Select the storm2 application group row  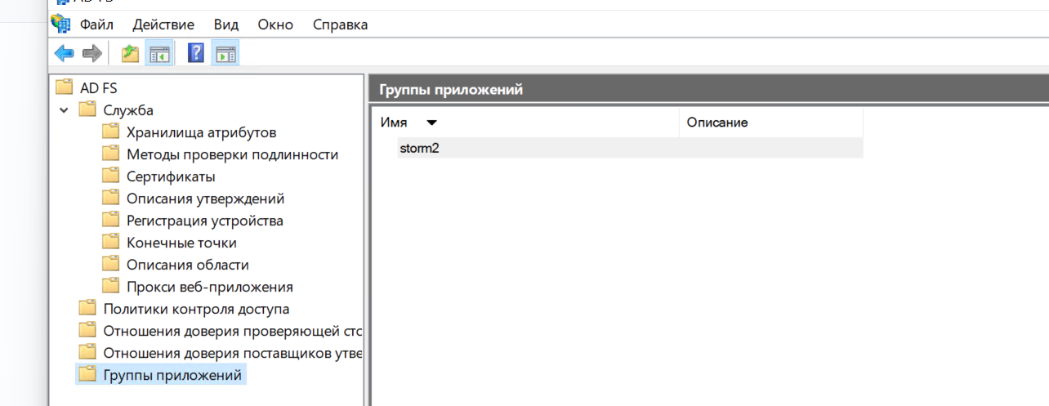coord(421,148)
